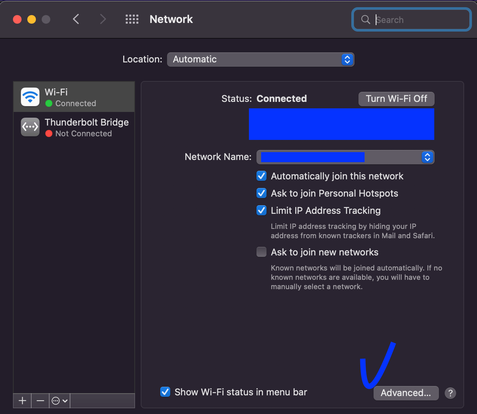Image resolution: width=477 pixels, height=414 pixels.
Task: Click 'Known networks will be joined automatically' text
Action: [x=356, y=277]
